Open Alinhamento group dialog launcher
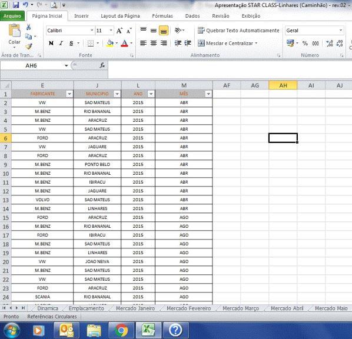The image size is (352, 339). [x=278, y=55]
